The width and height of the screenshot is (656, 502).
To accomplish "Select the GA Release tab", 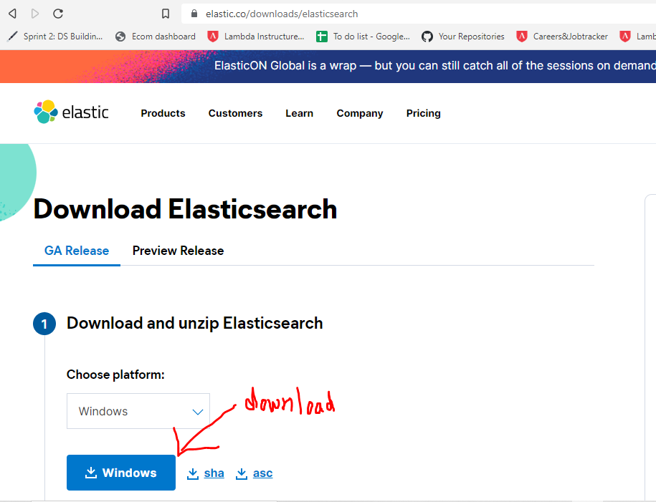I will click(x=77, y=251).
